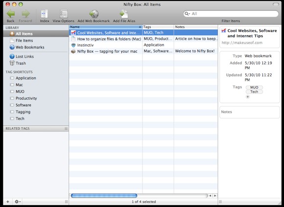This screenshot has width=284, height=207.
Task: Sort list by Tags column header
Action: click(x=158, y=27)
